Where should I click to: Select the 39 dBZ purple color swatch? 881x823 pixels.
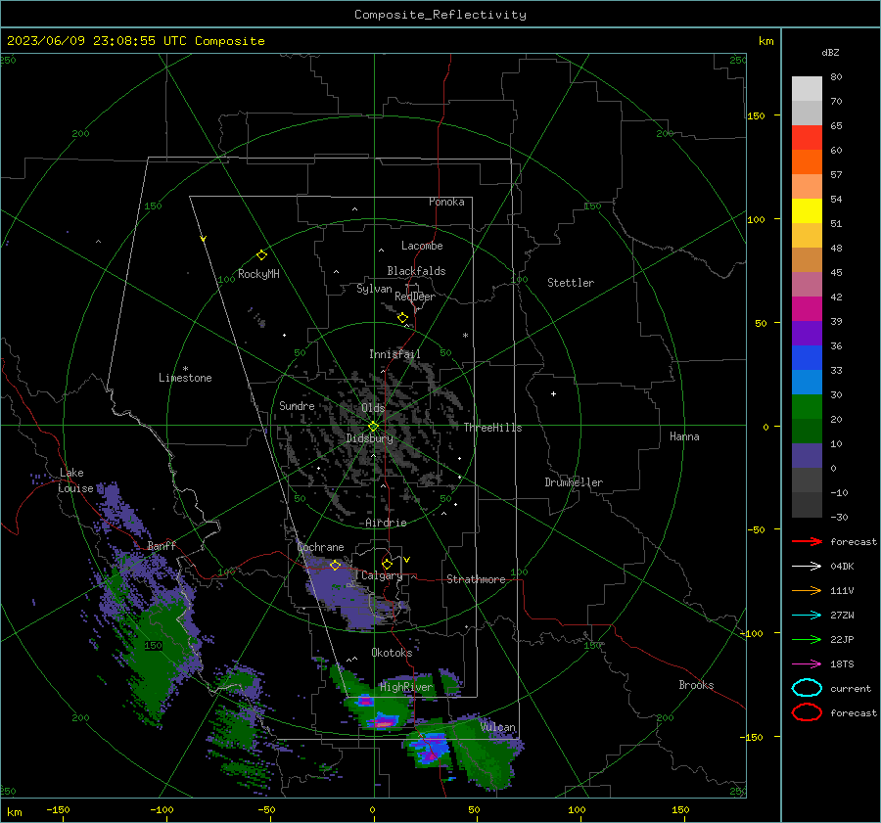pyautogui.click(x=807, y=333)
